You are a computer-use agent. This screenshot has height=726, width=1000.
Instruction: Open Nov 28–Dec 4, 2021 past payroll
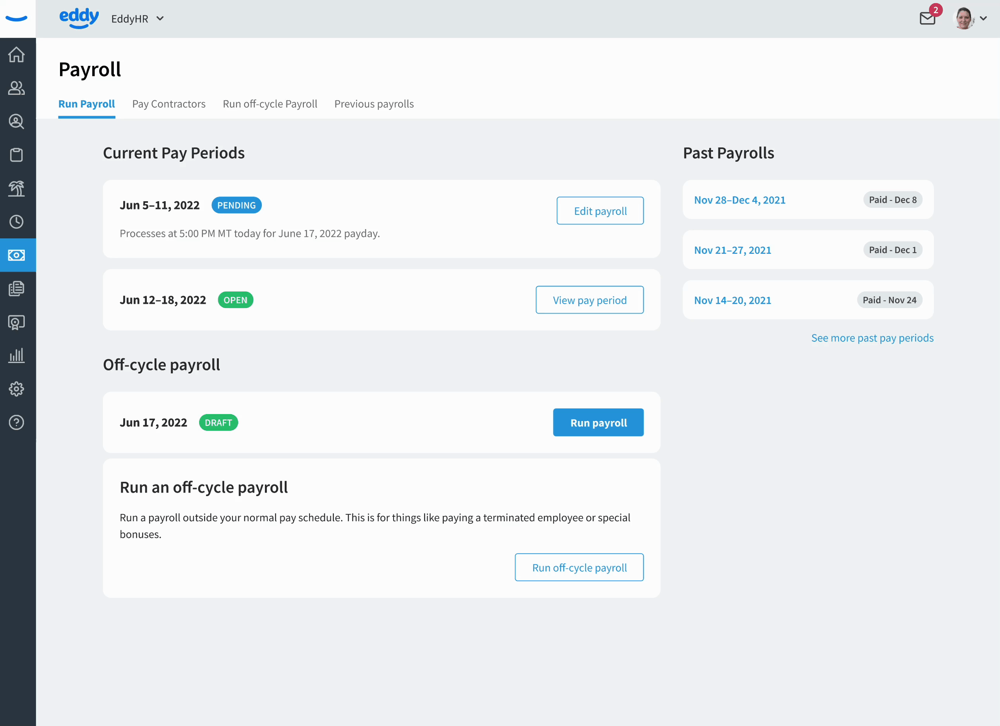click(x=740, y=200)
